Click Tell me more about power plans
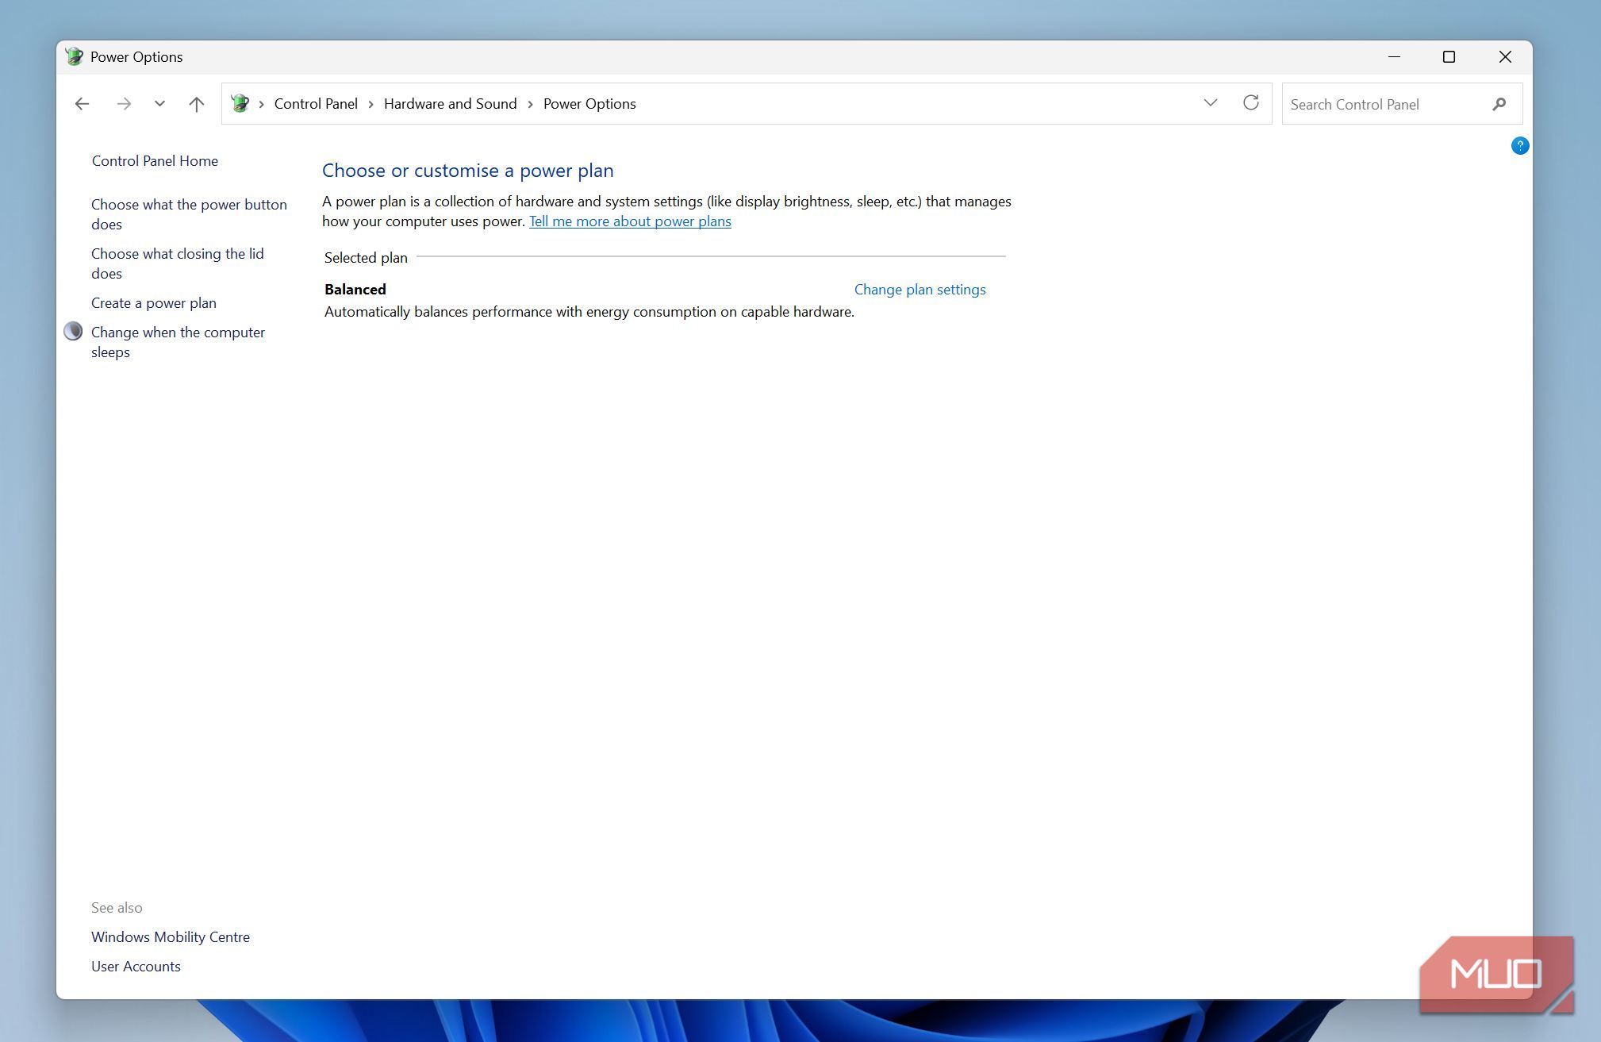The image size is (1601, 1042). [x=630, y=221]
